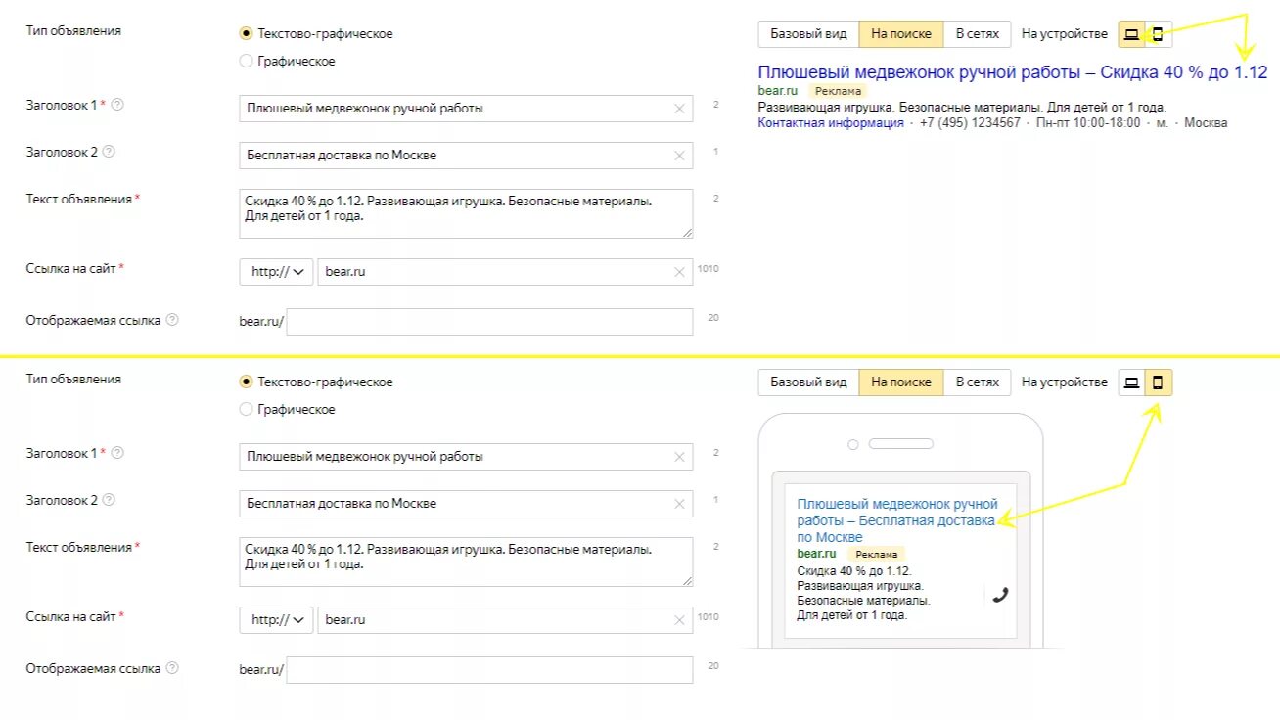Image resolution: width=1280 pixels, height=720 pixels.
Task: Select mobile device preview icon in top panel
Action: click(1159, 34)
